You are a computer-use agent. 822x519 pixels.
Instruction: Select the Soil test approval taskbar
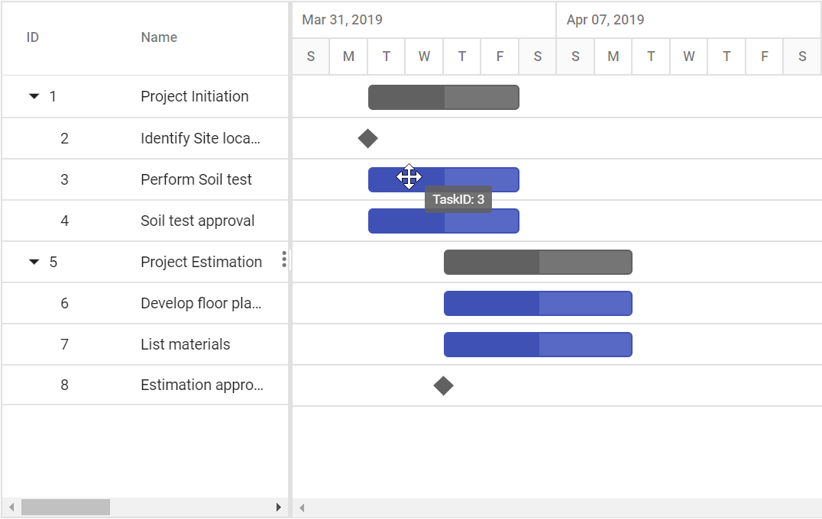(444, 221)
